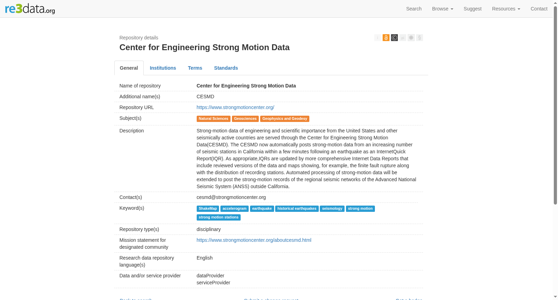Click the seismology keyword tag
This screenshot has height=300, width=558.
(x=332, y=209)
